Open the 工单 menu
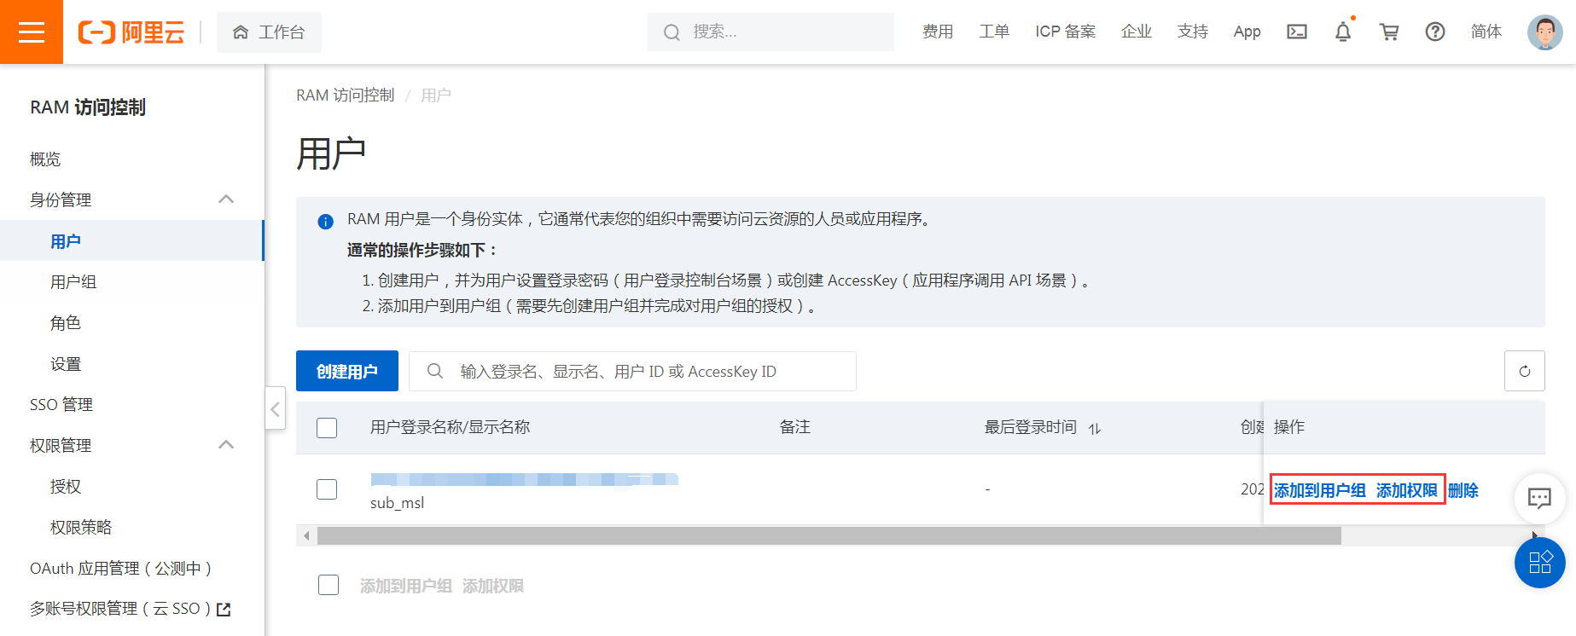1576x636 pixels. pyautogui.click(x=994, y=32)
